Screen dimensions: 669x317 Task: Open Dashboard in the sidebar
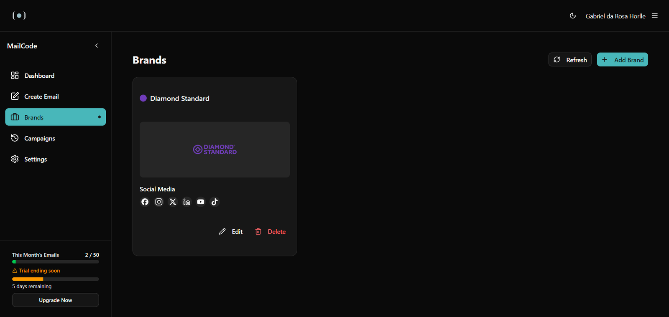56,76
